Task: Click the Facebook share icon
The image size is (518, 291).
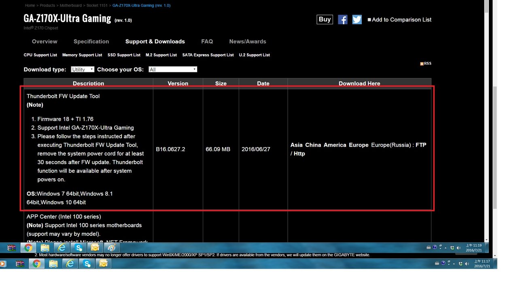Action: pyautogui.click(x=342, y=19)
